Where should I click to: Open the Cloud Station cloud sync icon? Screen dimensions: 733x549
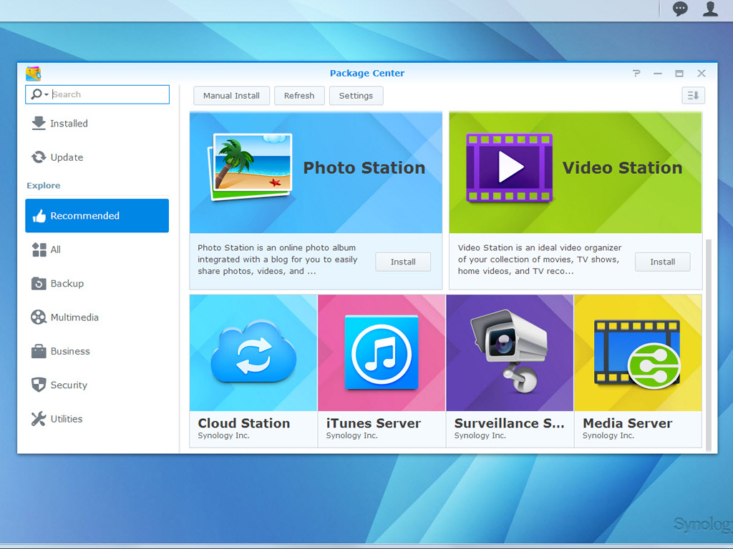(x=253, y=351)
